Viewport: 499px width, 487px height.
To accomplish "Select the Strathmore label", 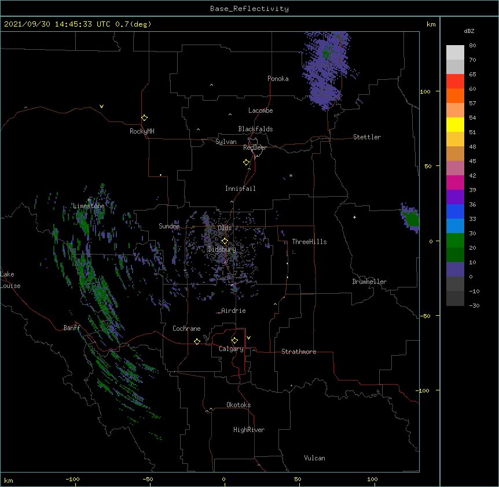I will [x=299, y=352].
